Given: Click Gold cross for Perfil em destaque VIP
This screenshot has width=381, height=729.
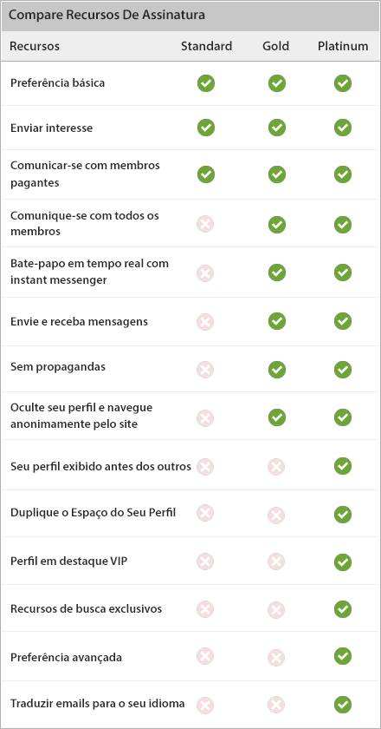Looking at the screenshot, I should point(276,562).
